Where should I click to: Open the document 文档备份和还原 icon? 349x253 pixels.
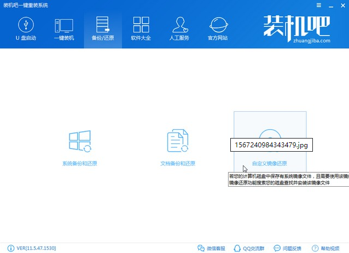178,141
